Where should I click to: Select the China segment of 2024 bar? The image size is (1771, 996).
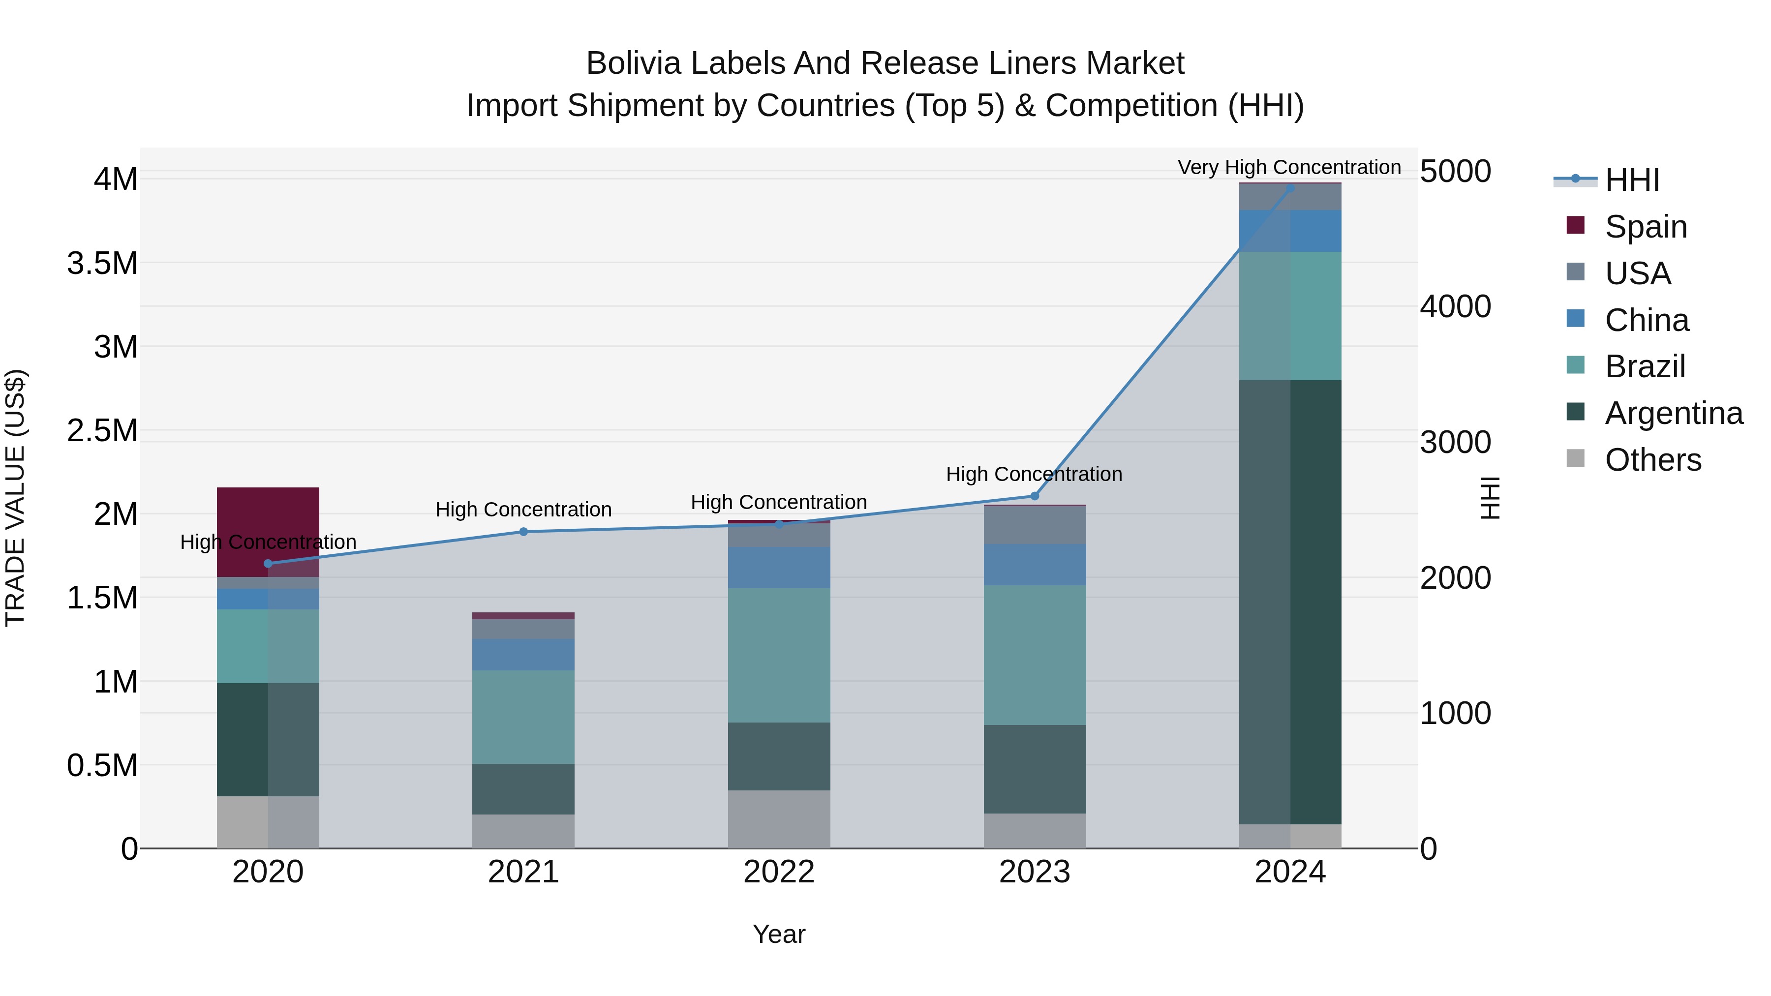[1290, 231]
